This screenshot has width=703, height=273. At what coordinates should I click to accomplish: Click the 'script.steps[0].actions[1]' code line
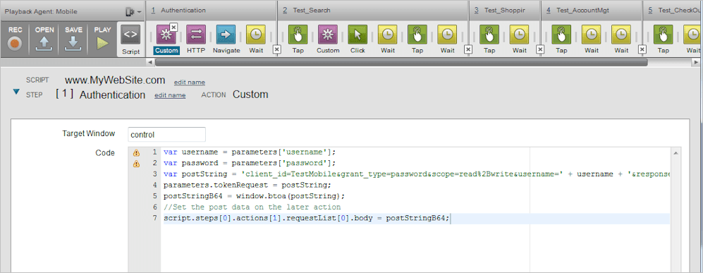pos(306,218)
